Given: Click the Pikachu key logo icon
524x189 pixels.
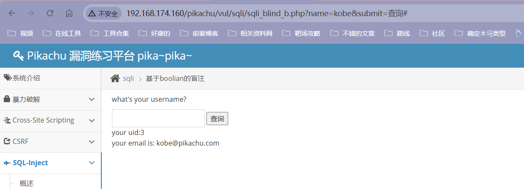Looking at the screenshot, I should pos(18,56).
